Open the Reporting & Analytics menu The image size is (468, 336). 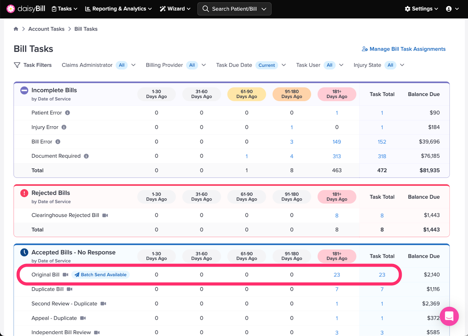118,9
